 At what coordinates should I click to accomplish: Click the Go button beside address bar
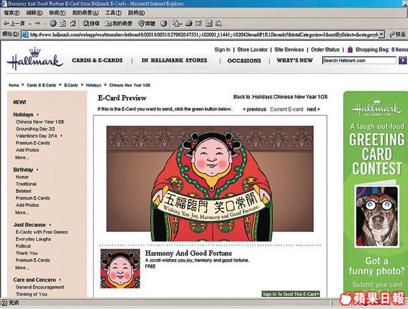[398, 34]
